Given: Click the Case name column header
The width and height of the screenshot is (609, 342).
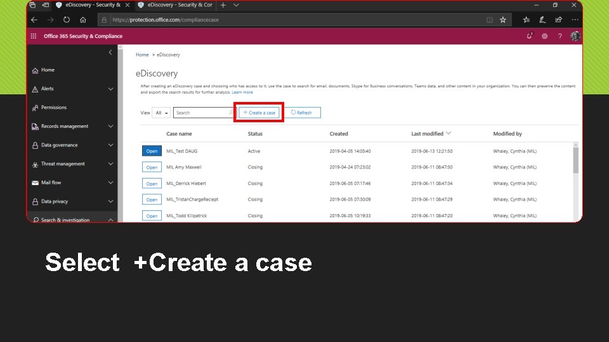Looking at the screenshot, I should click(179, 134).
